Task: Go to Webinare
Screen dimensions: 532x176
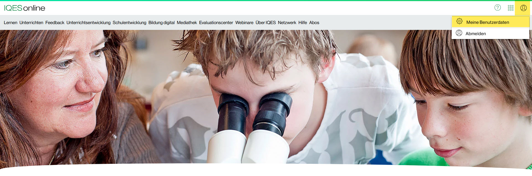Action: point(244,23)
